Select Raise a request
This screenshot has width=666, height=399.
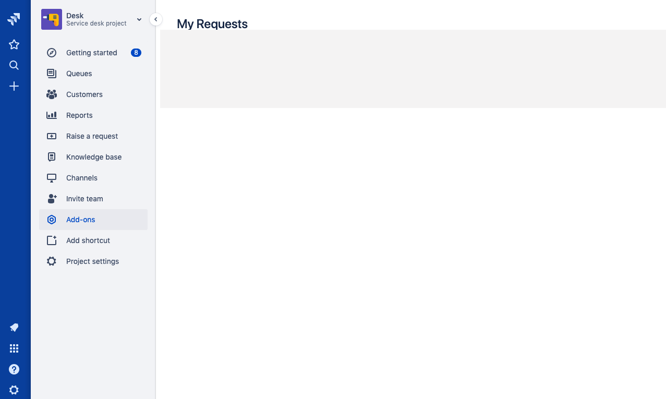tap(92, 136)
